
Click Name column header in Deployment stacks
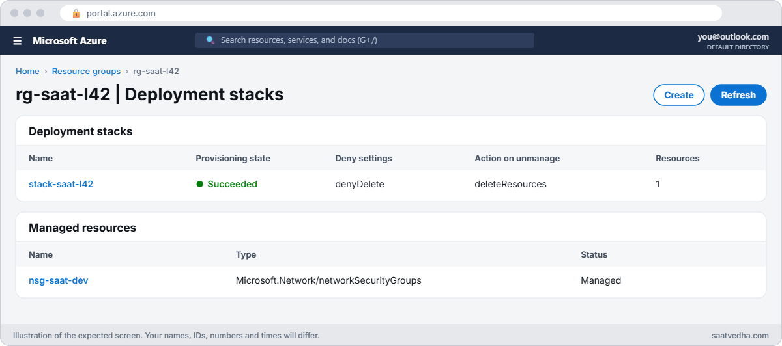point(40,158)
